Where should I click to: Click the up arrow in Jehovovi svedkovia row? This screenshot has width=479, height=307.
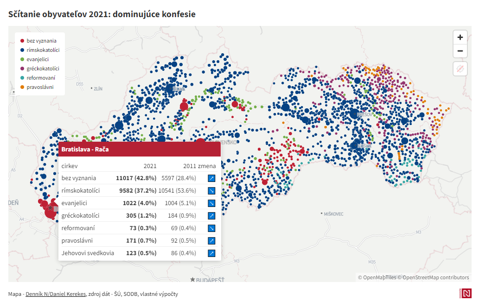pyautogui.click(x=211, y=253)
